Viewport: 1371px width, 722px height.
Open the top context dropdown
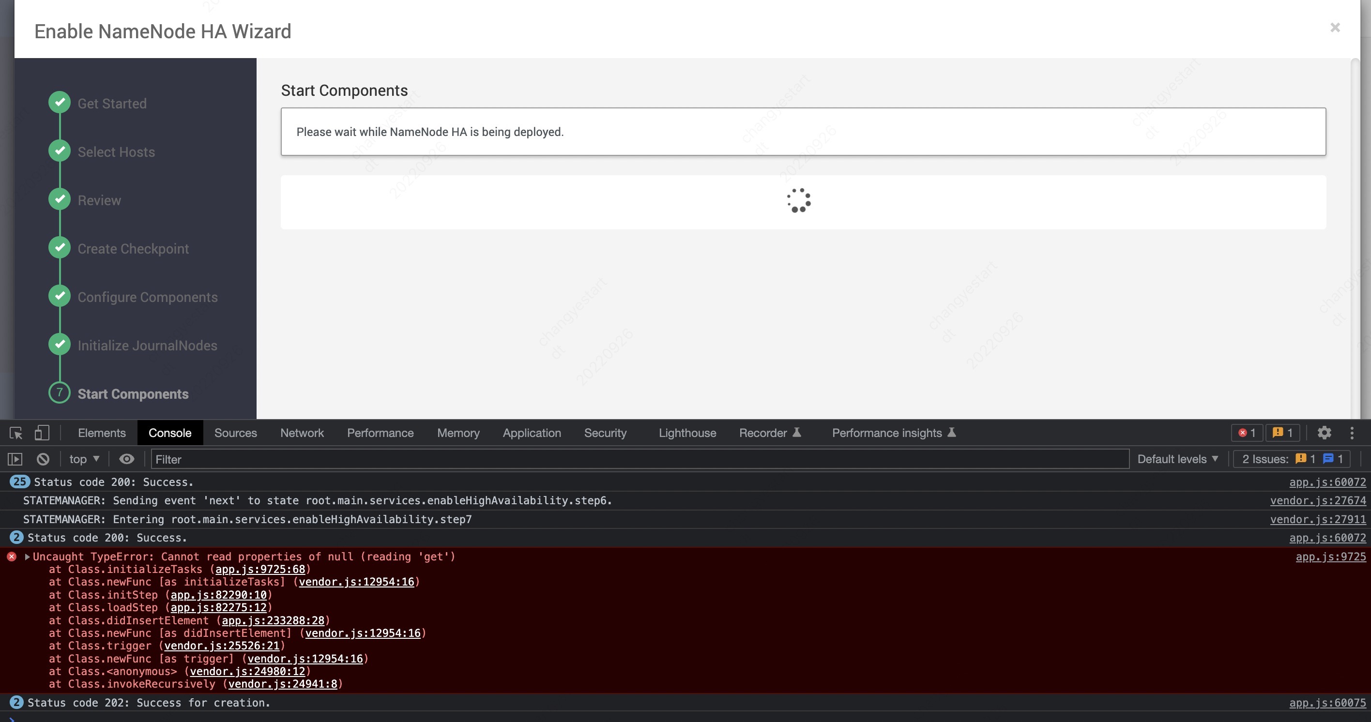click(x=84, y=459)
